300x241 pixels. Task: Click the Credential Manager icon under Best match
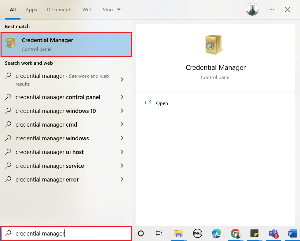11,43
